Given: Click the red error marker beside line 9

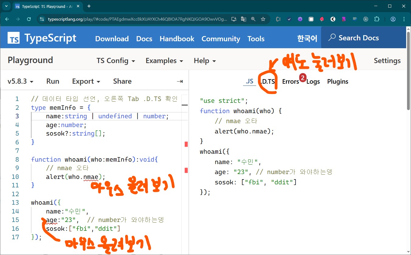Looking at the screenshot, I should (x=186, y=170).
